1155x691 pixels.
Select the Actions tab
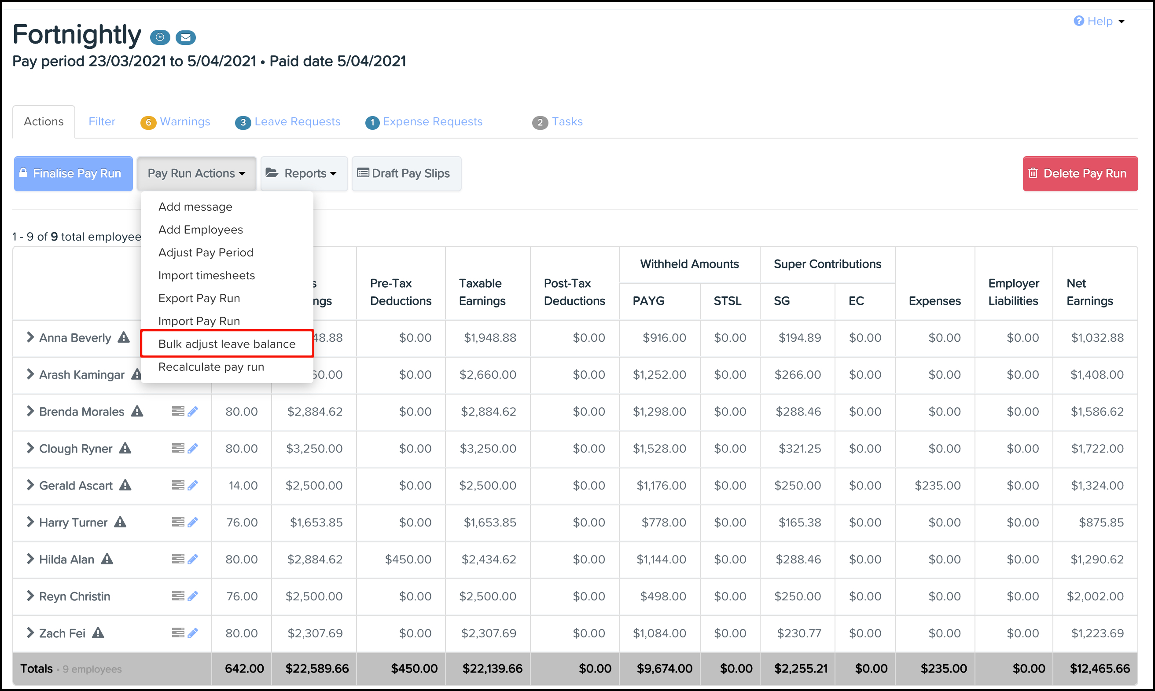click(44, 121)
